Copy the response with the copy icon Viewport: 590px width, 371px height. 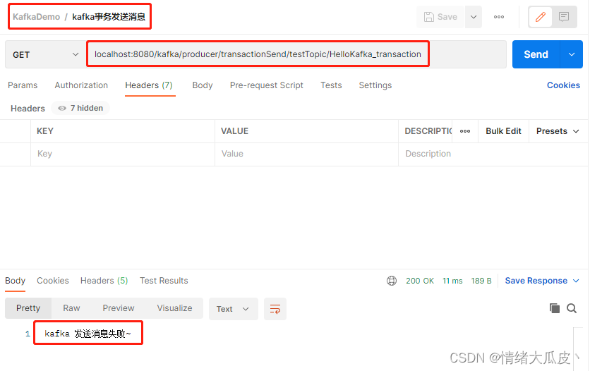(554, 308)
